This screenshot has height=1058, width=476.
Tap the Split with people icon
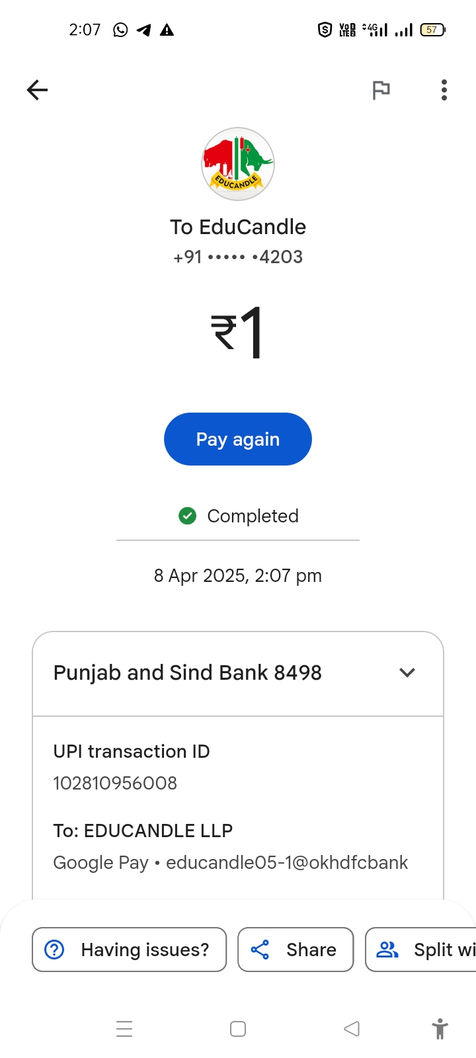387,950
